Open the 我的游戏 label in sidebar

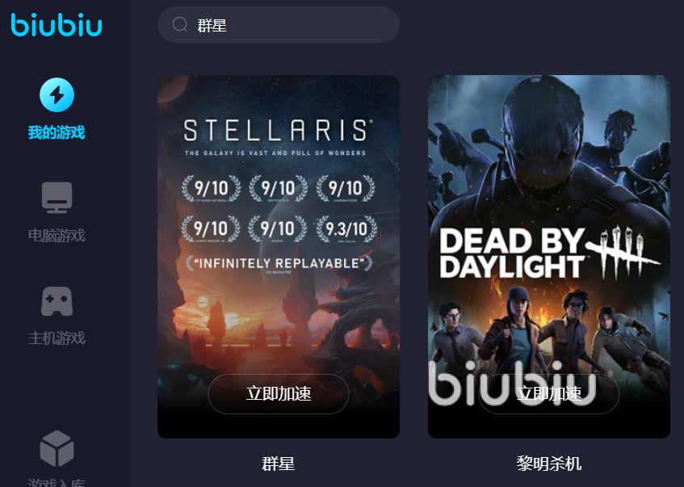[x=57, y=132]
